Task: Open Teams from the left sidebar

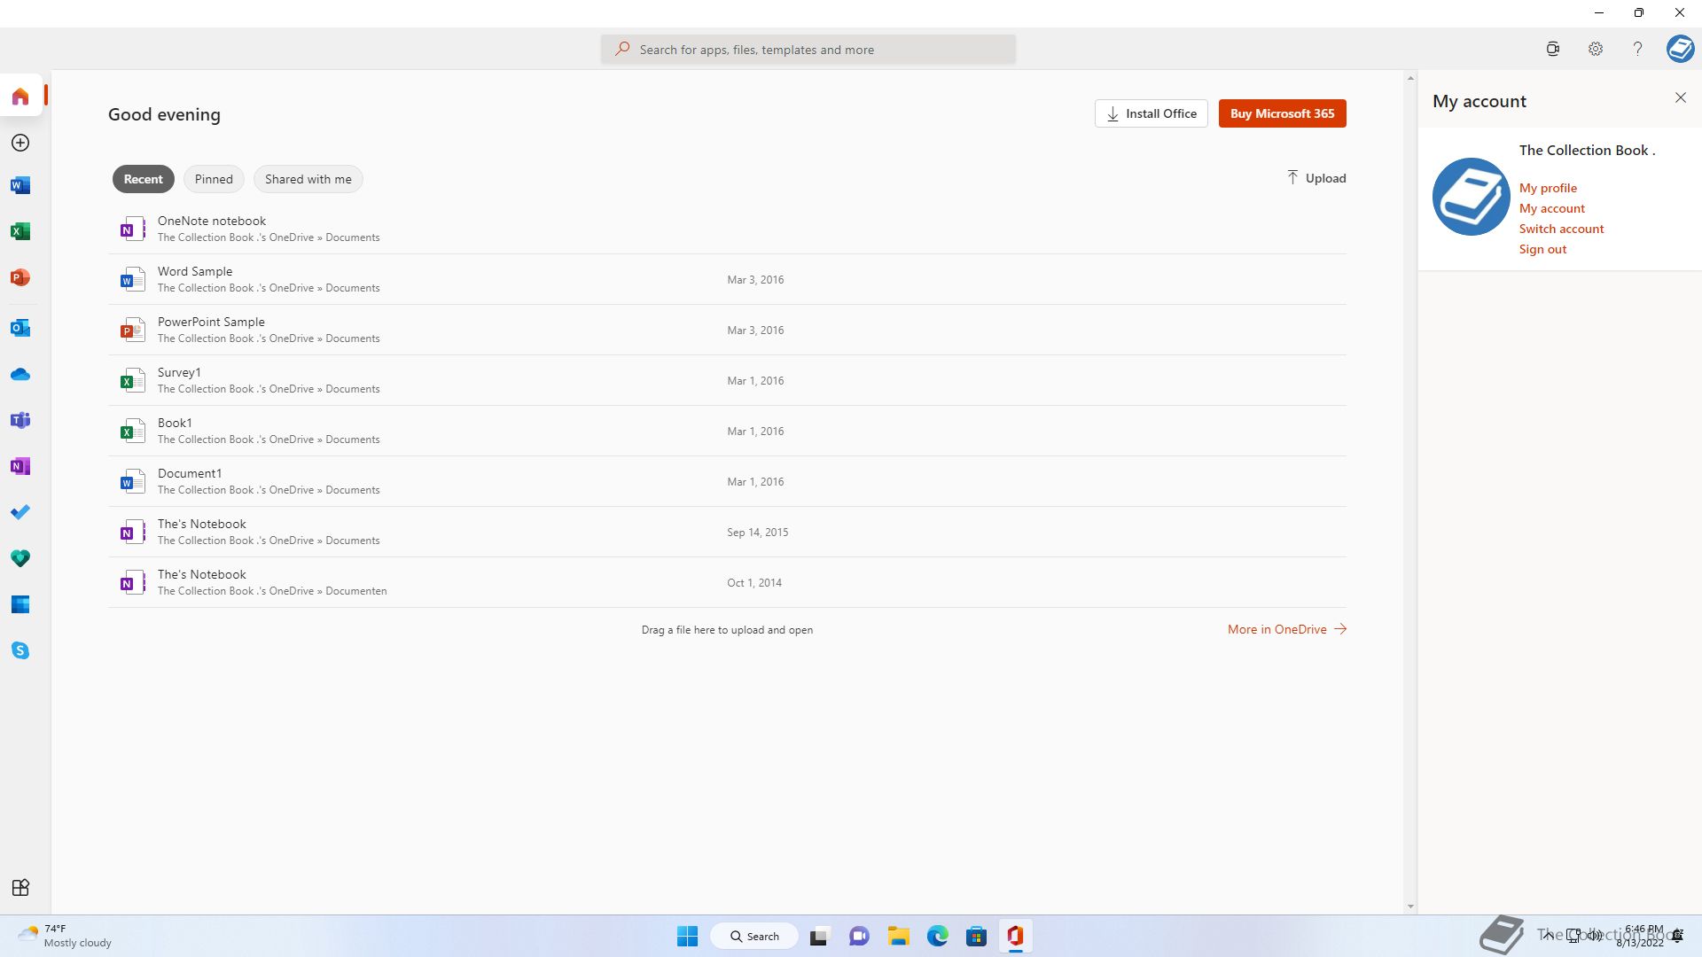Action: click(20, 420)
